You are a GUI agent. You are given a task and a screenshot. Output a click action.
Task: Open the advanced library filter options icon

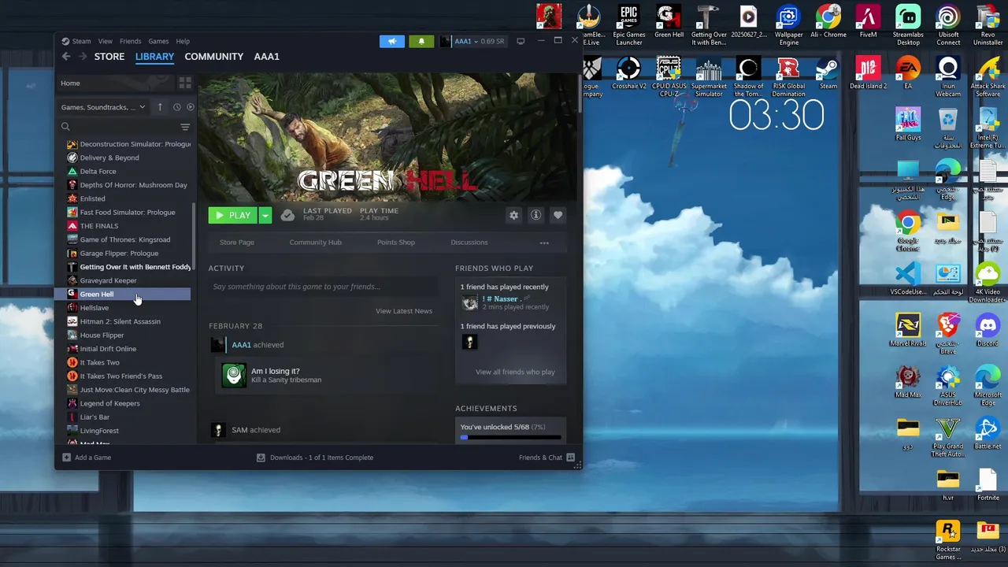[x=185, y=127]
